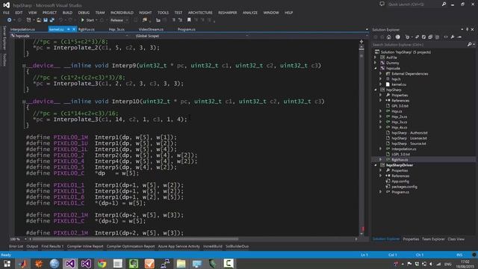Open the BUILD menu

[67, 13]
